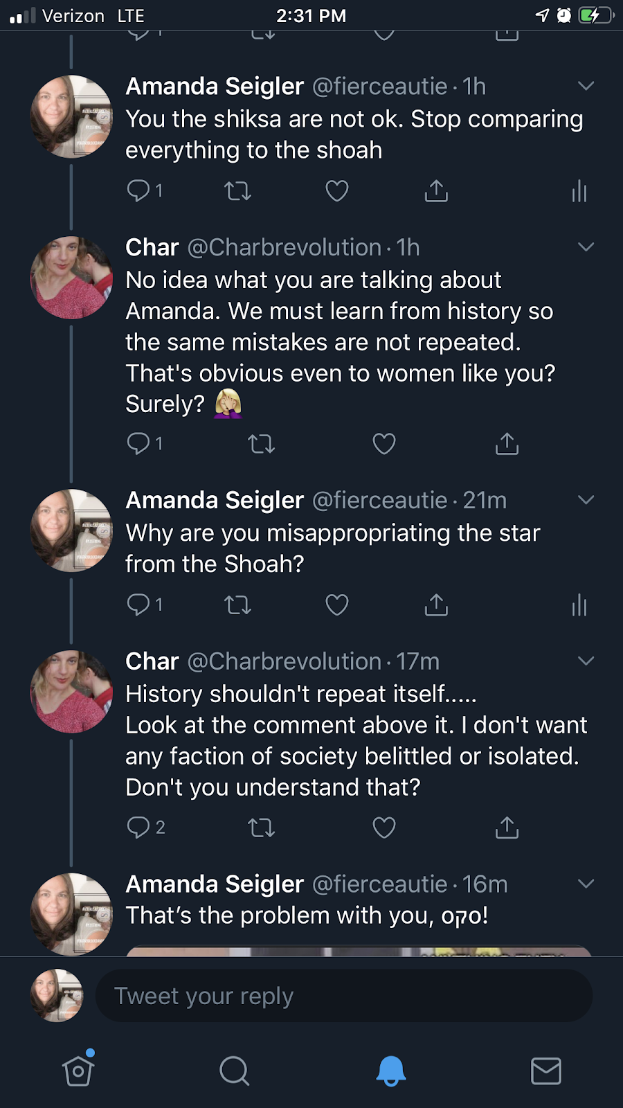Image resolution: width=623 pixels, height=1108 pixels.
Task: Reply to Amanda's "Stop comparing everything" tweet
Action: (138, 190)
